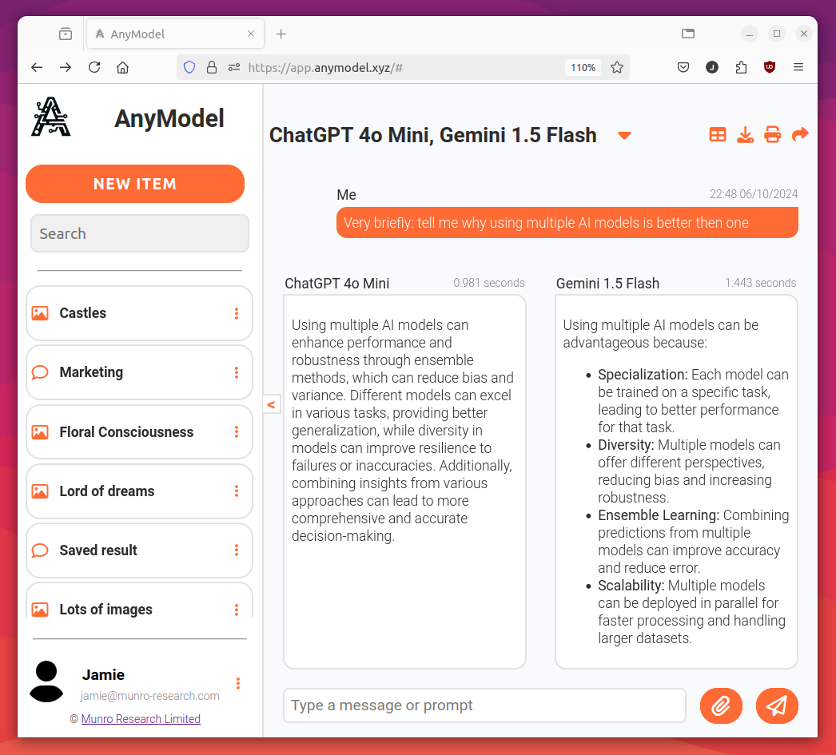Open Firefox hamburger application menu

tap(798, 67)
